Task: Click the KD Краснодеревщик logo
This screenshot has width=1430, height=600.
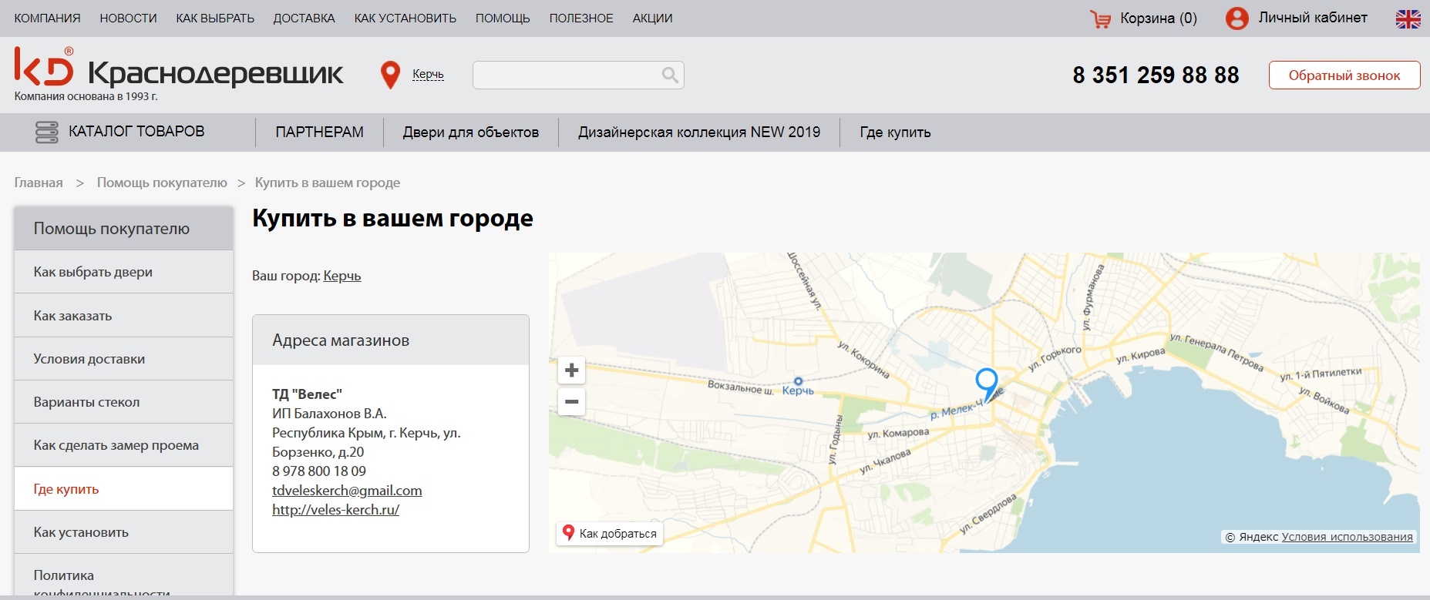Action: click(178, 71)
